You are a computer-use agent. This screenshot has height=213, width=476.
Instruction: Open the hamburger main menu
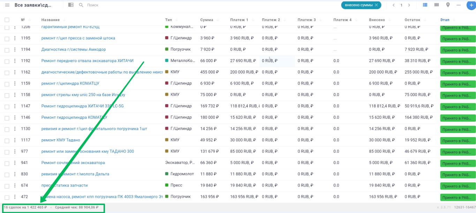[x=7, y=5]
